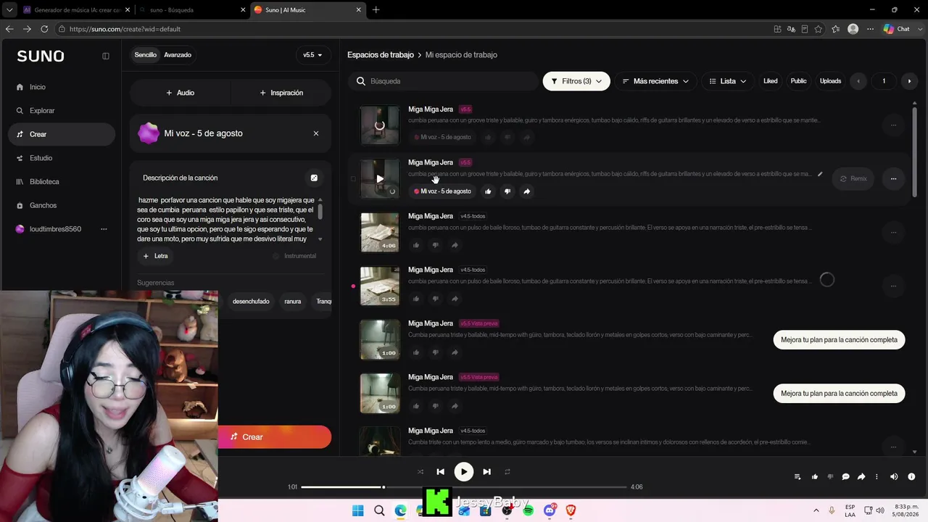This screenshot has width=928, height=522.
Task: Click 'Espacios de trabajo' breadcrumb
Action: [x=381, y=55]
